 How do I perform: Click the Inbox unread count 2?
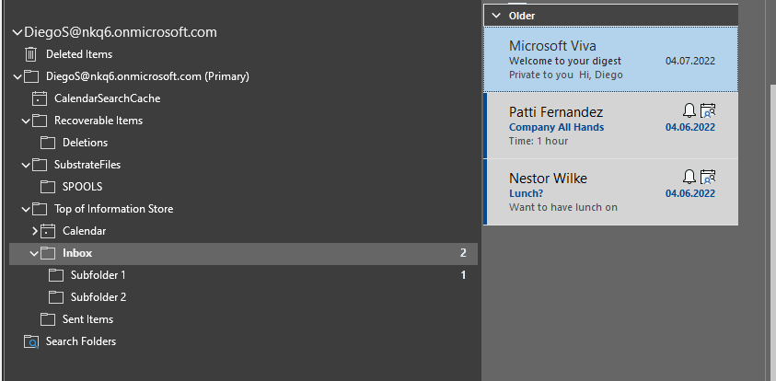[463, 253]
